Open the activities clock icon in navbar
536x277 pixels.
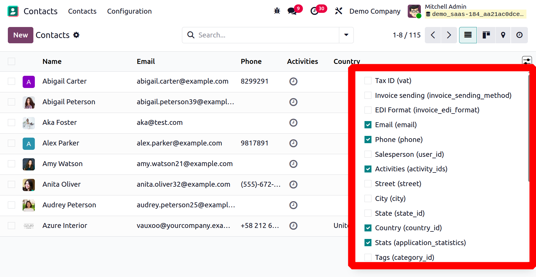(315, 11)
